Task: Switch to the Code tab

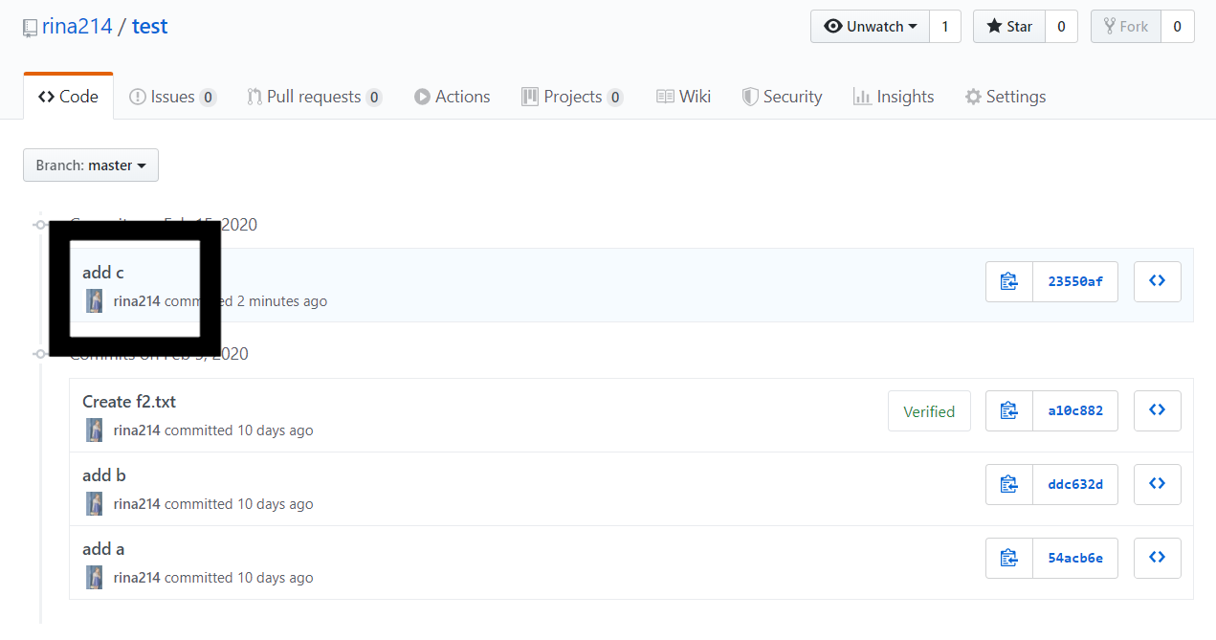Action: pyautogui.click(x=68, y=97)
